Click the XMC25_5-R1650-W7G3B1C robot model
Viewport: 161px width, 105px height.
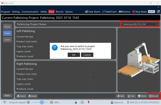click(x=143, y=102)
